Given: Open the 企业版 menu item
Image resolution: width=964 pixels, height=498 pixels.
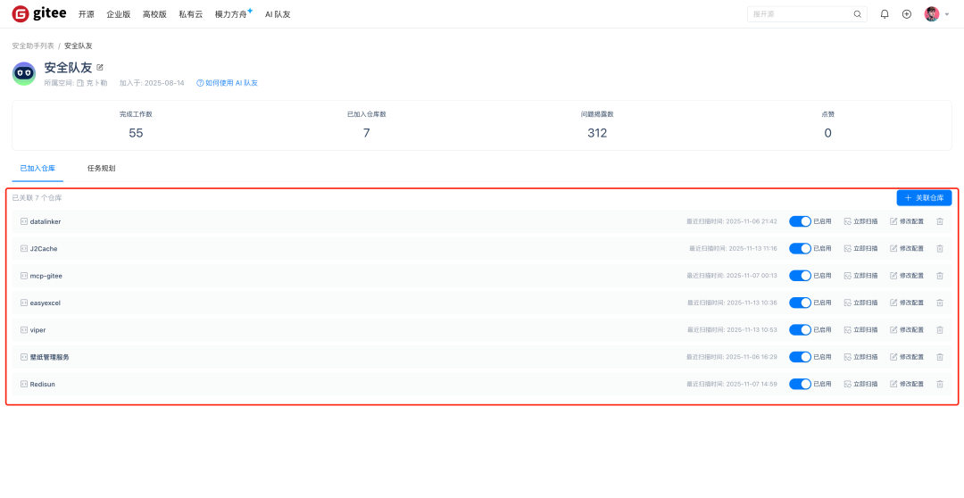Looking at the screenshot, I should (x=118, y=14).
